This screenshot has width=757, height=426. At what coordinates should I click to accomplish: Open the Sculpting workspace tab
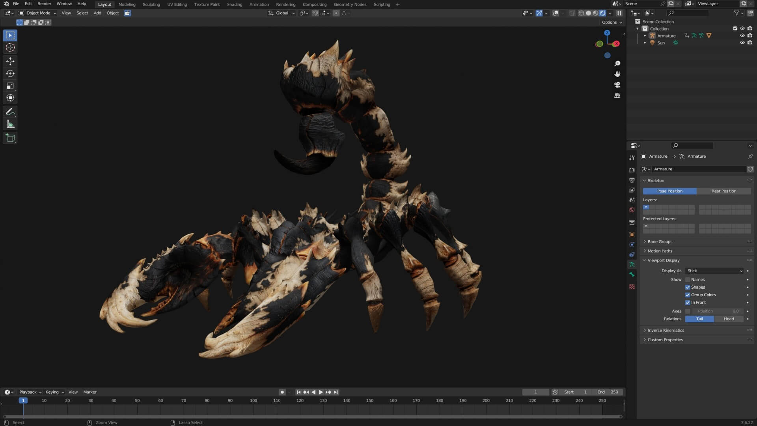coord(151,4)
